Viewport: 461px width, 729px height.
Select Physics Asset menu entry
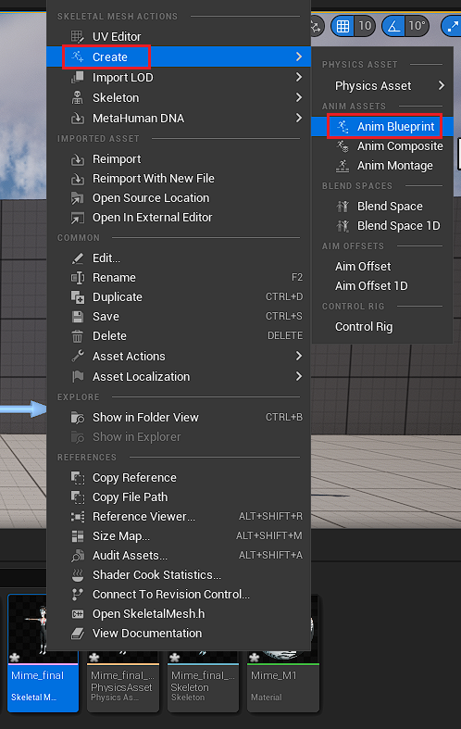[x=382, y=85]
